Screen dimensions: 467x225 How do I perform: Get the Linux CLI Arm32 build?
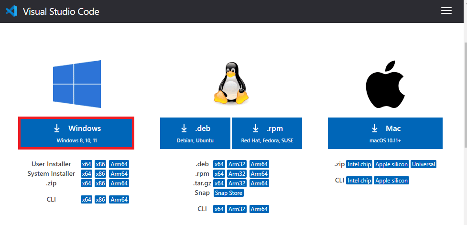click(237, 209)
